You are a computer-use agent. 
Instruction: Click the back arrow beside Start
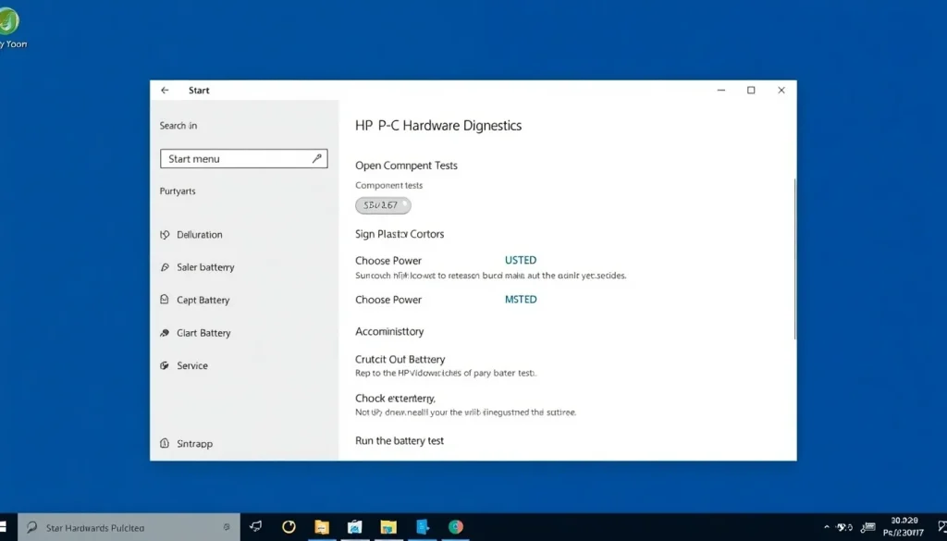pos(165,91)
